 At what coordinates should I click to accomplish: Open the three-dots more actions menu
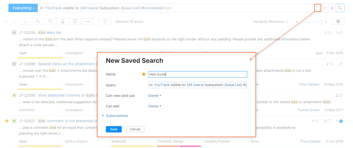(87, 22)
